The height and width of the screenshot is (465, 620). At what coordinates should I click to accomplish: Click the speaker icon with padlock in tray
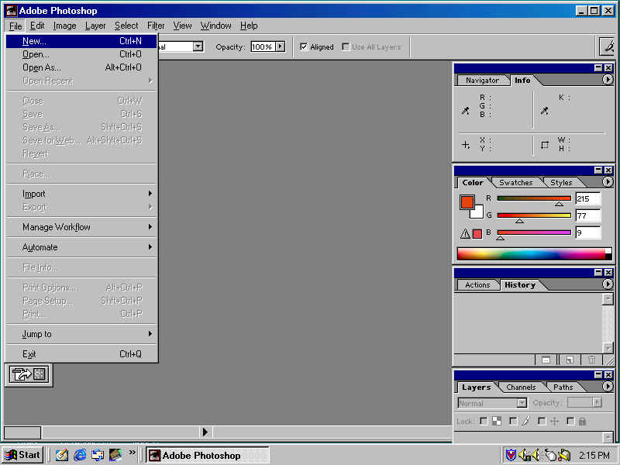[525, 455]
